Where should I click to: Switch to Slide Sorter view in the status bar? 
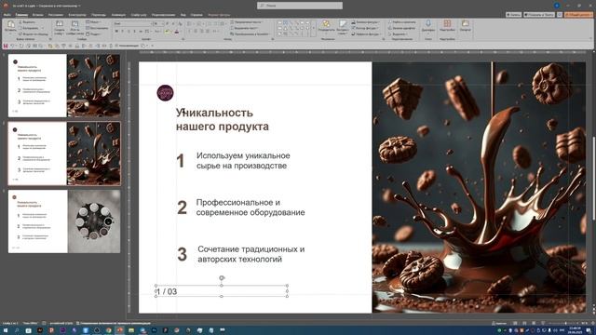click(x=524, y=323)
